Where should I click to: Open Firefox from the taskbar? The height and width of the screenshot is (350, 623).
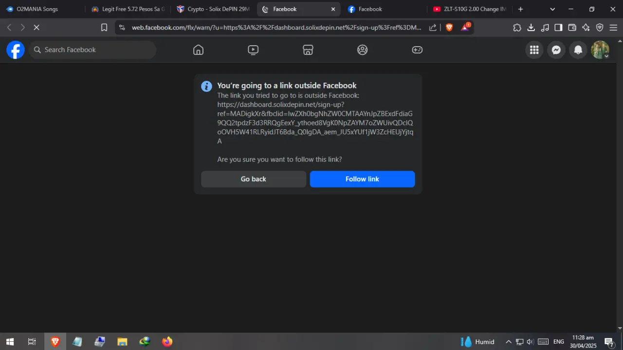pos(167,342)
